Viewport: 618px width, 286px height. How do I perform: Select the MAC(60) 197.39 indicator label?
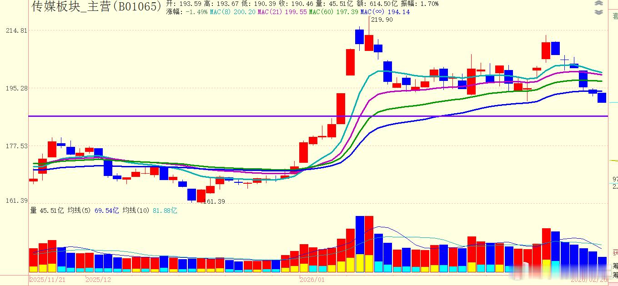point(333,12)
